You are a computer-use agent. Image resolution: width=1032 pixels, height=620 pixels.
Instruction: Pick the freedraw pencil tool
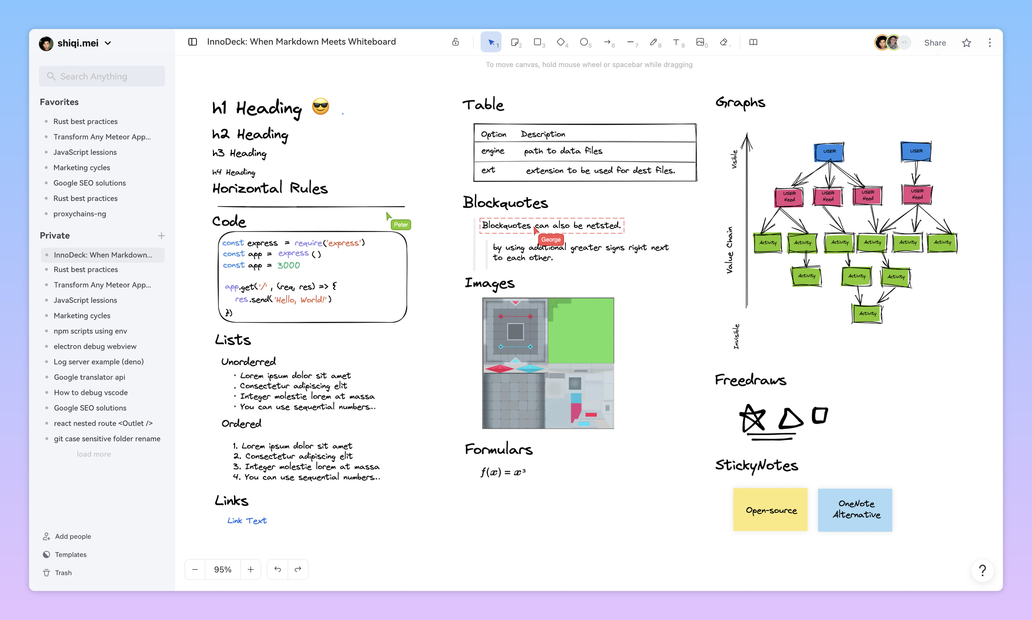pyautogui.click(x=654, y=42)
